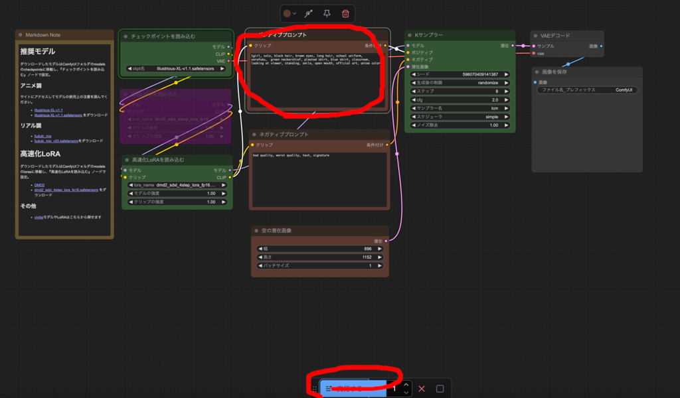Image resolution: width=680 pixels, height=398 pixels.
Task: Decrement シード with its left arrow
Action: pyautogui.click(x=414, y=74)
